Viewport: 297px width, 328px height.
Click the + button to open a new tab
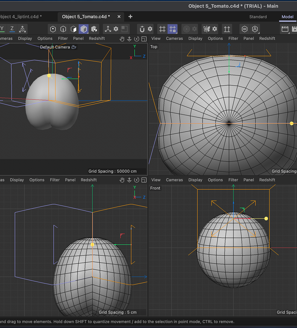coord(130,17)
